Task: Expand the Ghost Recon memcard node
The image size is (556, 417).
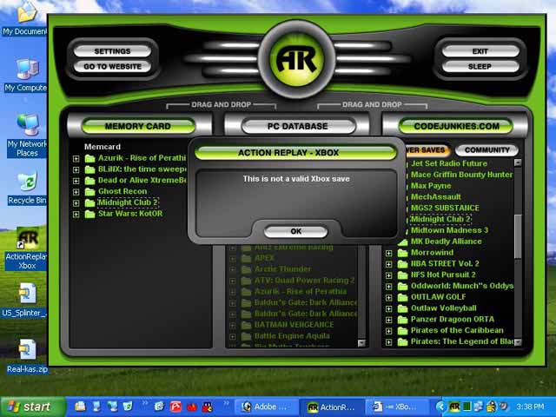Action: pyautogui.click(x=76, y=192)
